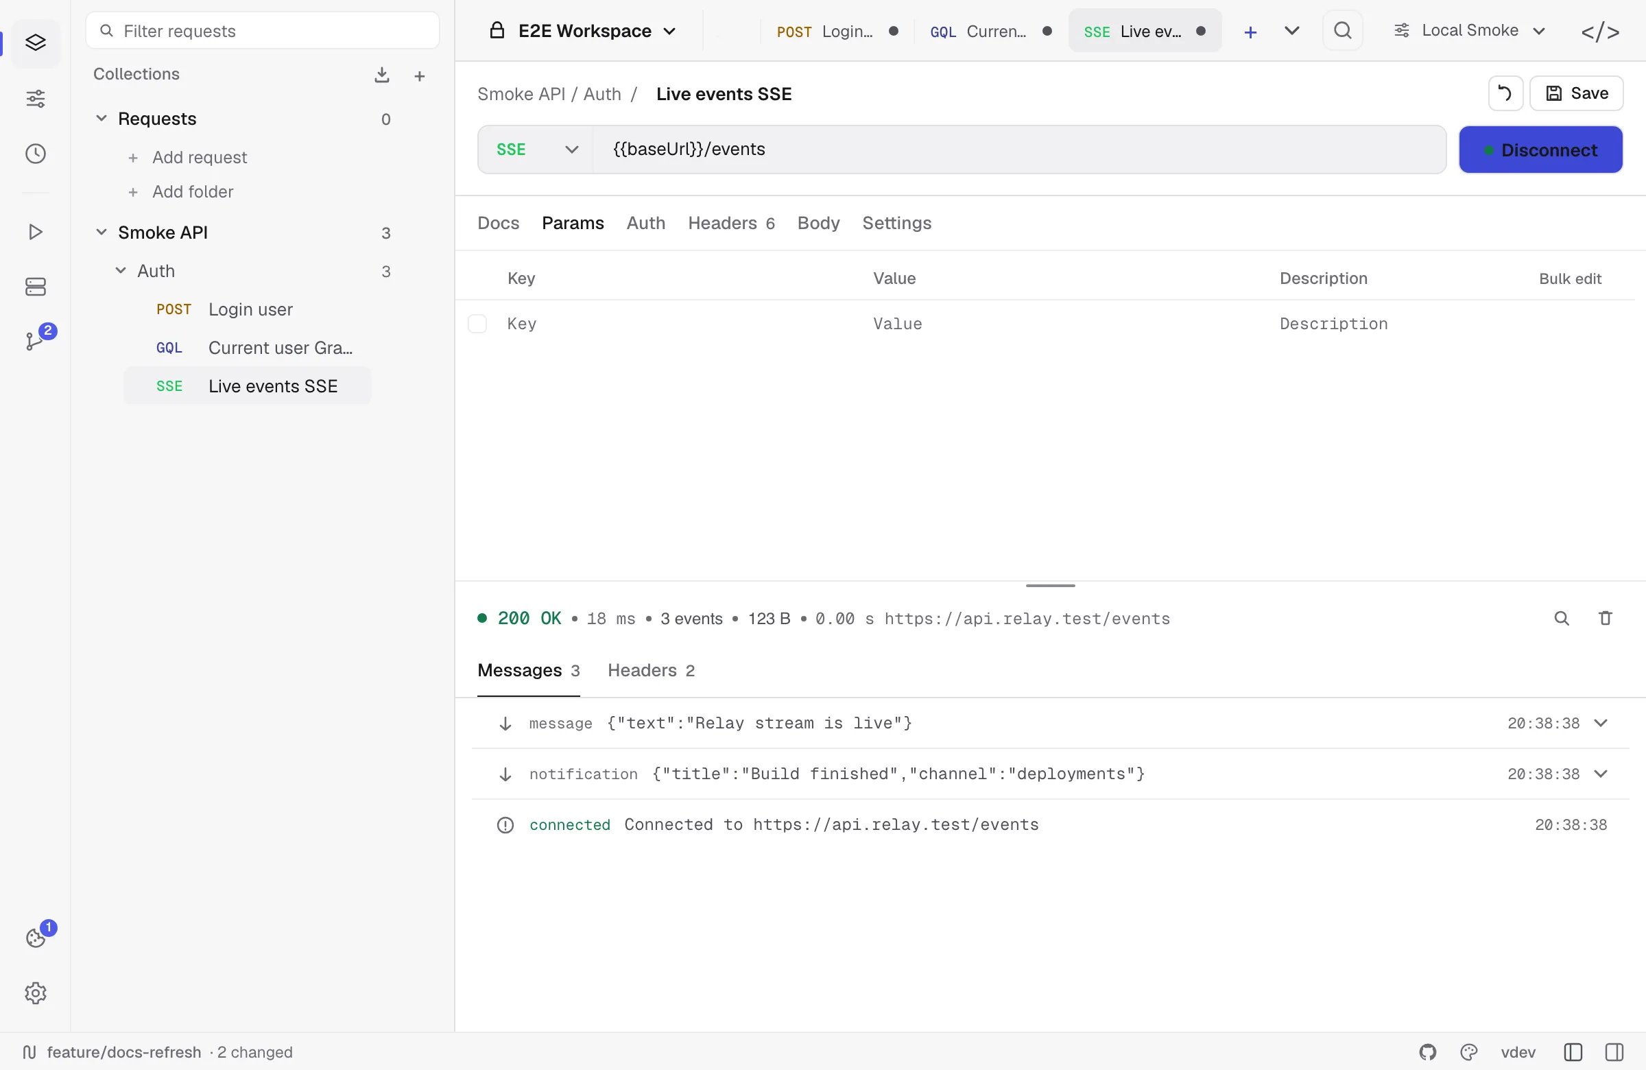Click the revert changes undo icon
Screen dimensions: 1646x1070
pyautogui.click(x=1505, y=93)
